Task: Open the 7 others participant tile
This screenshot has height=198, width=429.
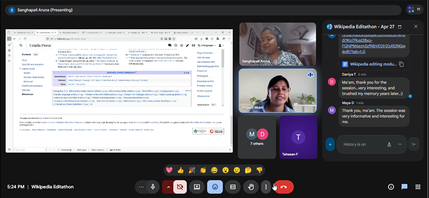Action: [257, 138]
